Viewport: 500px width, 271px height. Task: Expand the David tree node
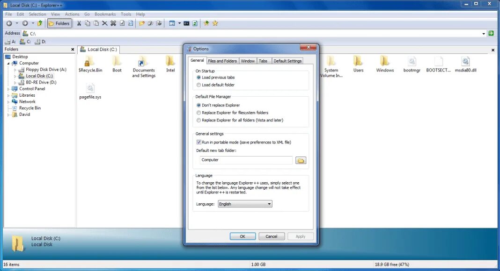8,114
